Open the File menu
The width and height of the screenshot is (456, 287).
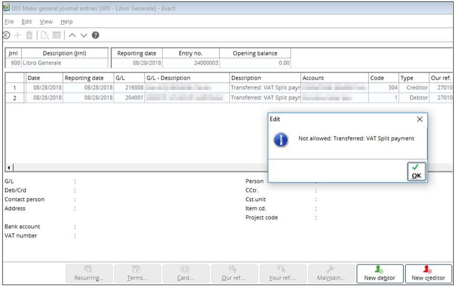9,21
